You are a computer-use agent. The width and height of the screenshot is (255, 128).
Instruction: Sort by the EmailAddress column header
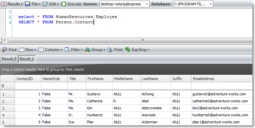[x=222, y=79]
